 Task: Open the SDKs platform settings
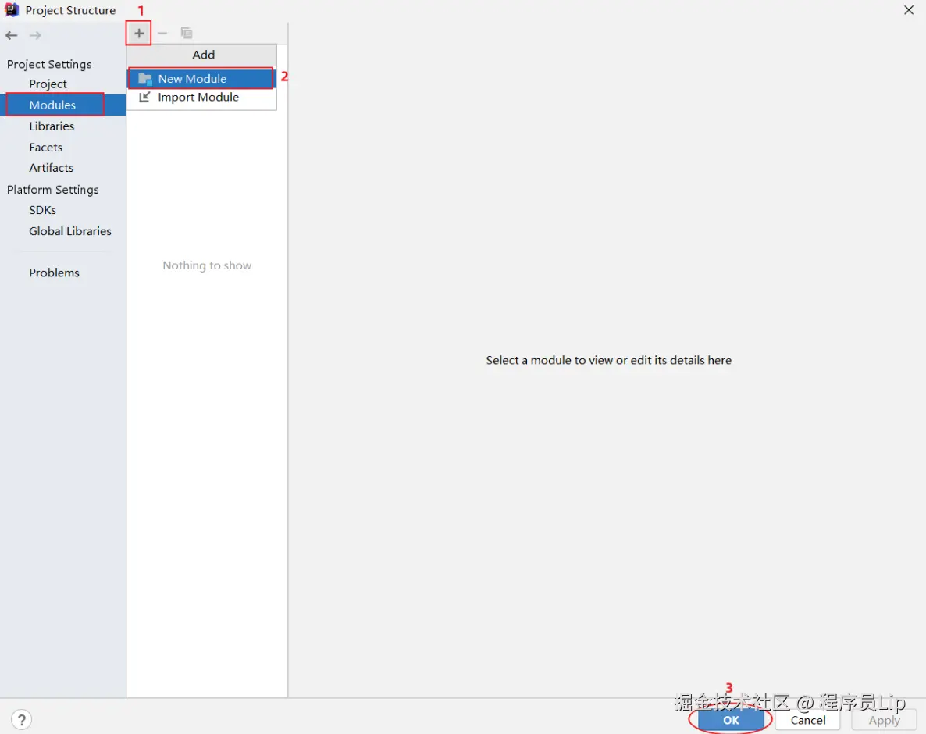click(42, 210)
